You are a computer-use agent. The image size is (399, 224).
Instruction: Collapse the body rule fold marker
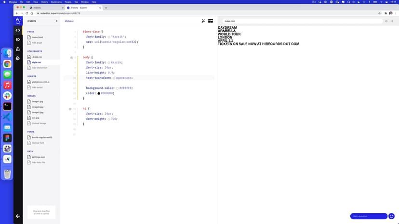point(71,58)
